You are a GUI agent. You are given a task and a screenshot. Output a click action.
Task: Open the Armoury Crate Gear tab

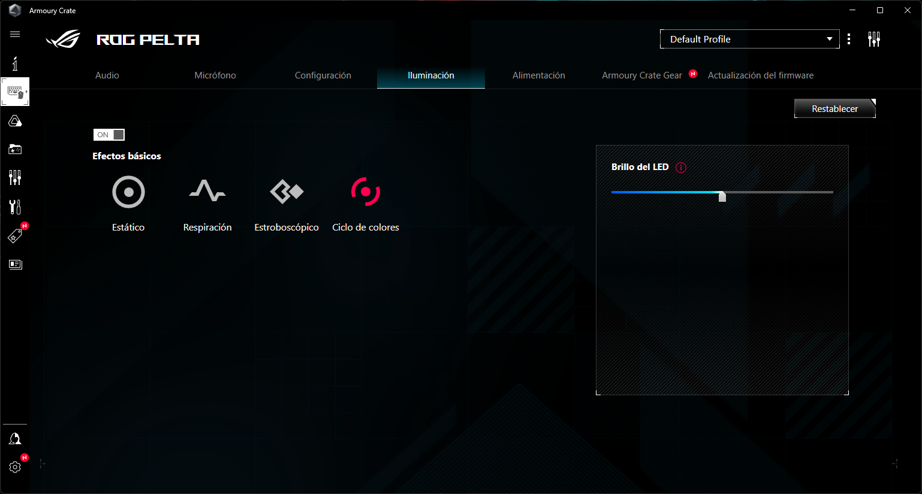pyautogui.click(x=642, y=75)
